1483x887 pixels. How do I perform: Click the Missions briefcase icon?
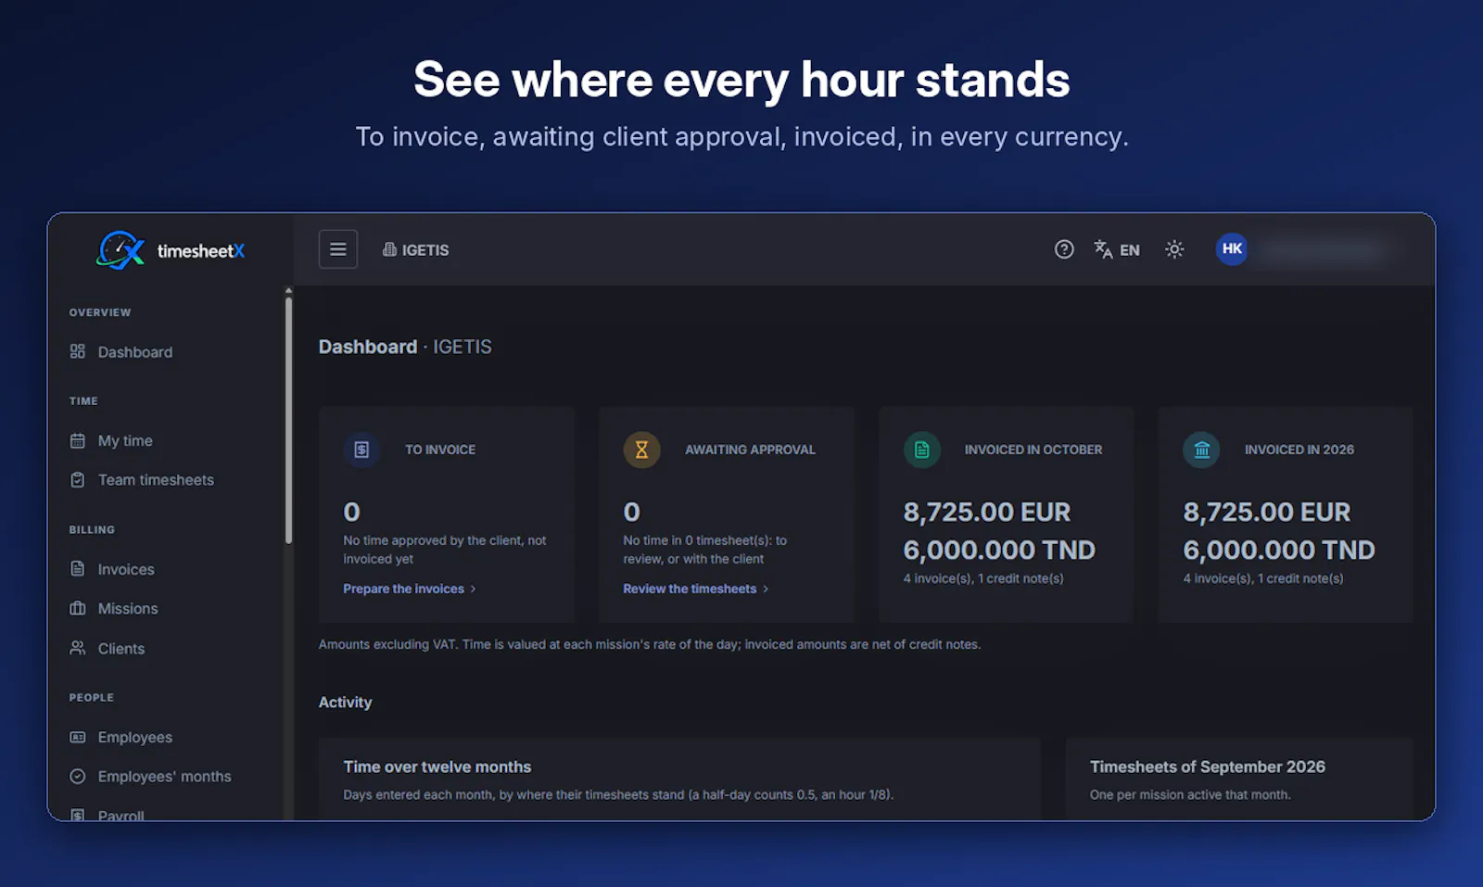pos(78,608)
